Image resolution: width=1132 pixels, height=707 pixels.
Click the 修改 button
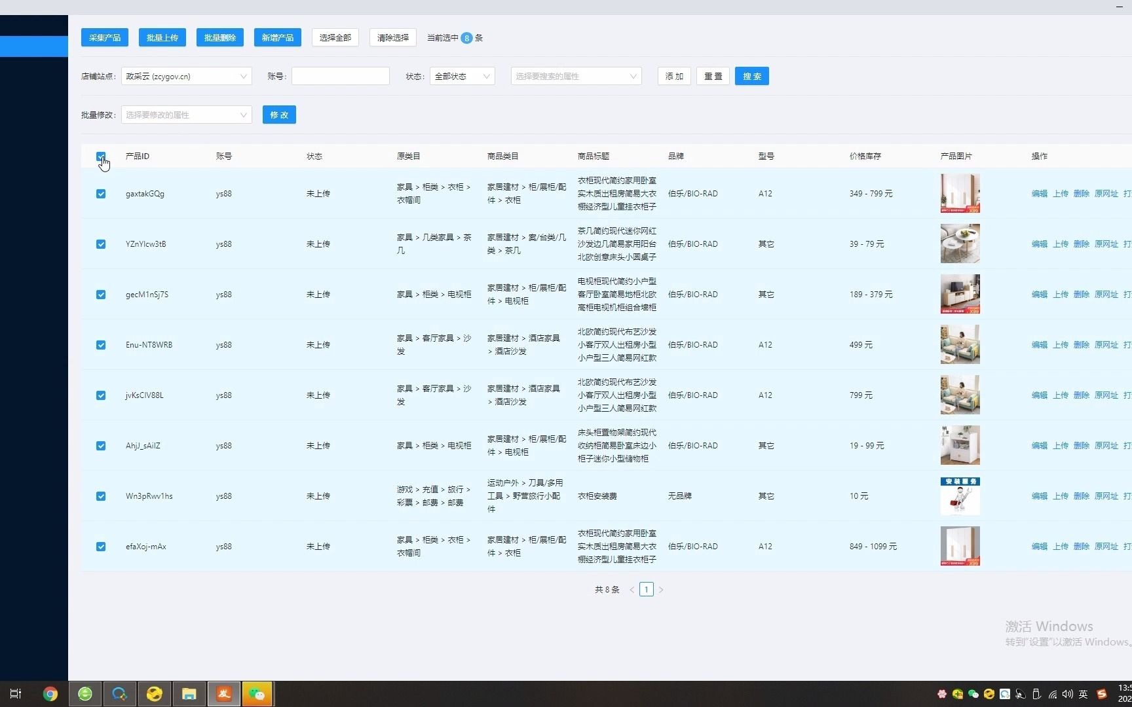279,115
